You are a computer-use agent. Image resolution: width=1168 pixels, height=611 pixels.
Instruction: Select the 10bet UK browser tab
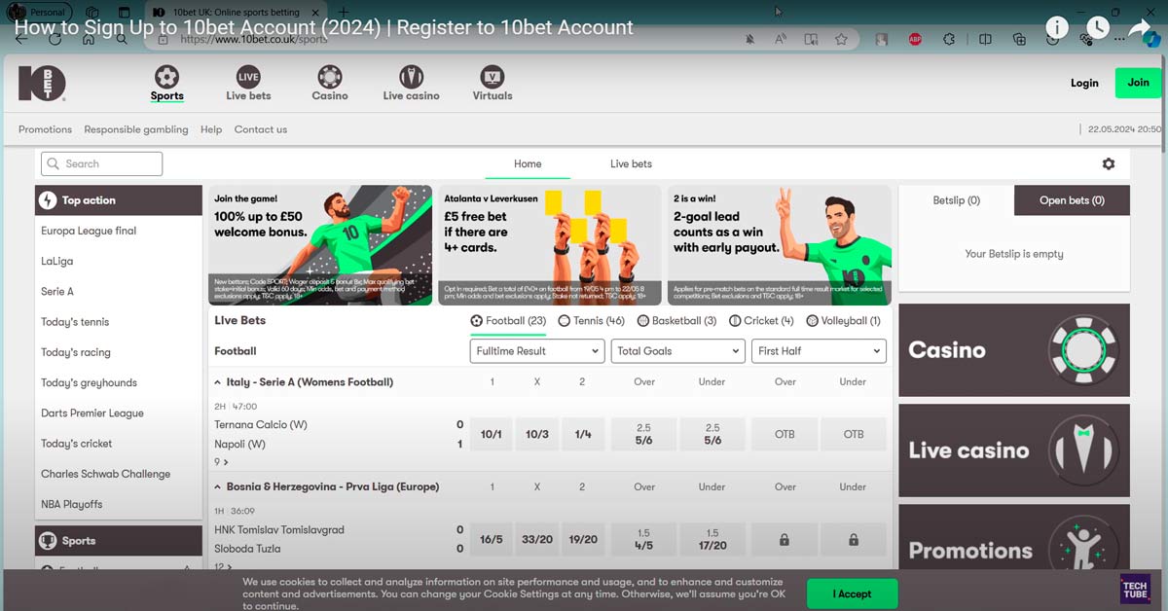237,12
